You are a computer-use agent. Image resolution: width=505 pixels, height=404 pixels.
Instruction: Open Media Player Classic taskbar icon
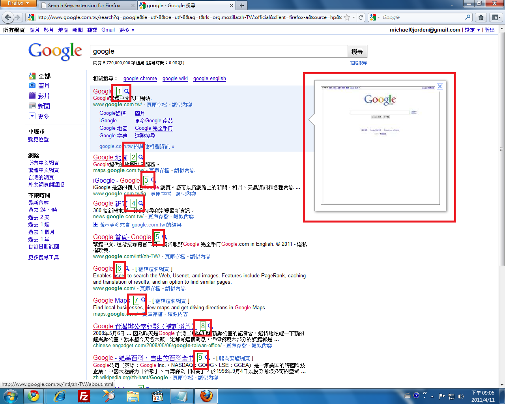[157, 396]
